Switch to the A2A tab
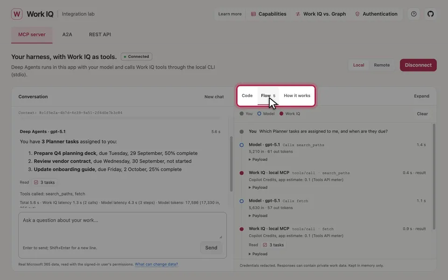This screenshot has width=448, height=280. tap(67, 35)
